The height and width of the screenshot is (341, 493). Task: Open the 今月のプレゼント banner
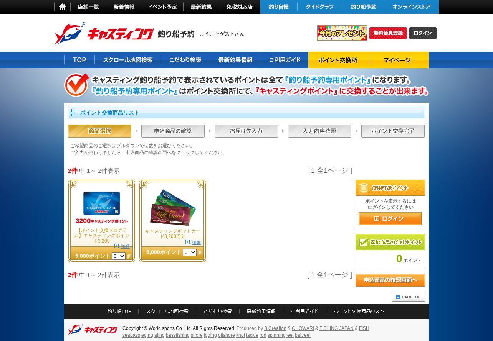coord(342,33)
